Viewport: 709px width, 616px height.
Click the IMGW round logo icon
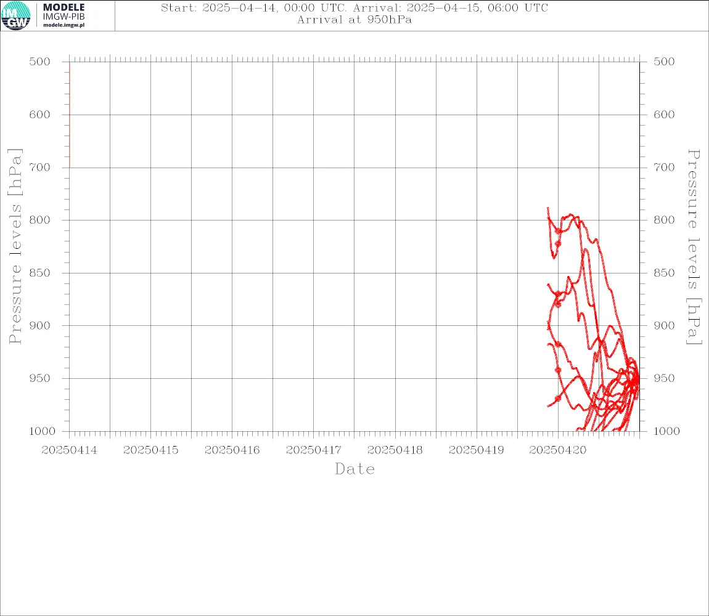tap(16, 16)
